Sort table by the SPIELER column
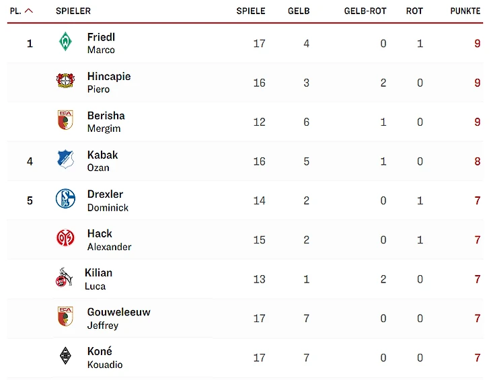Viewport: 491px width, 380px height. click(73, 11)
